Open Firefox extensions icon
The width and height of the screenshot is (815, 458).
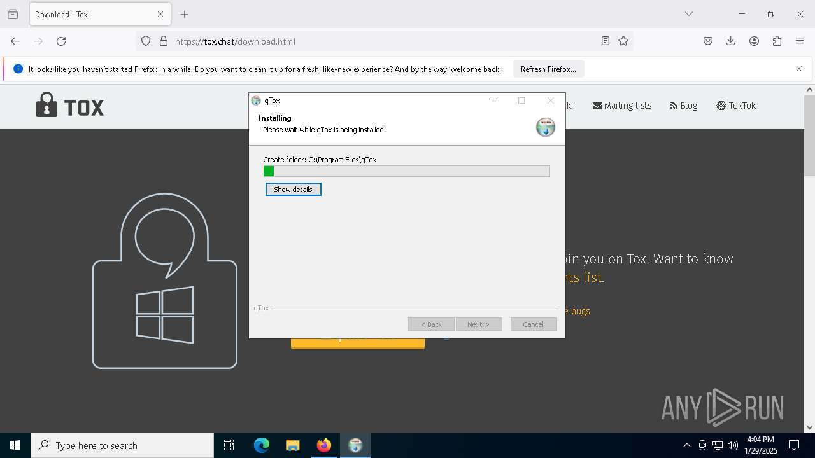coord(777,41)
